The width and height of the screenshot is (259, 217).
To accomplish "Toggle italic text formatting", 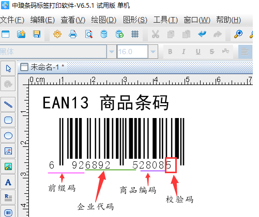I will tap(184, 52).
